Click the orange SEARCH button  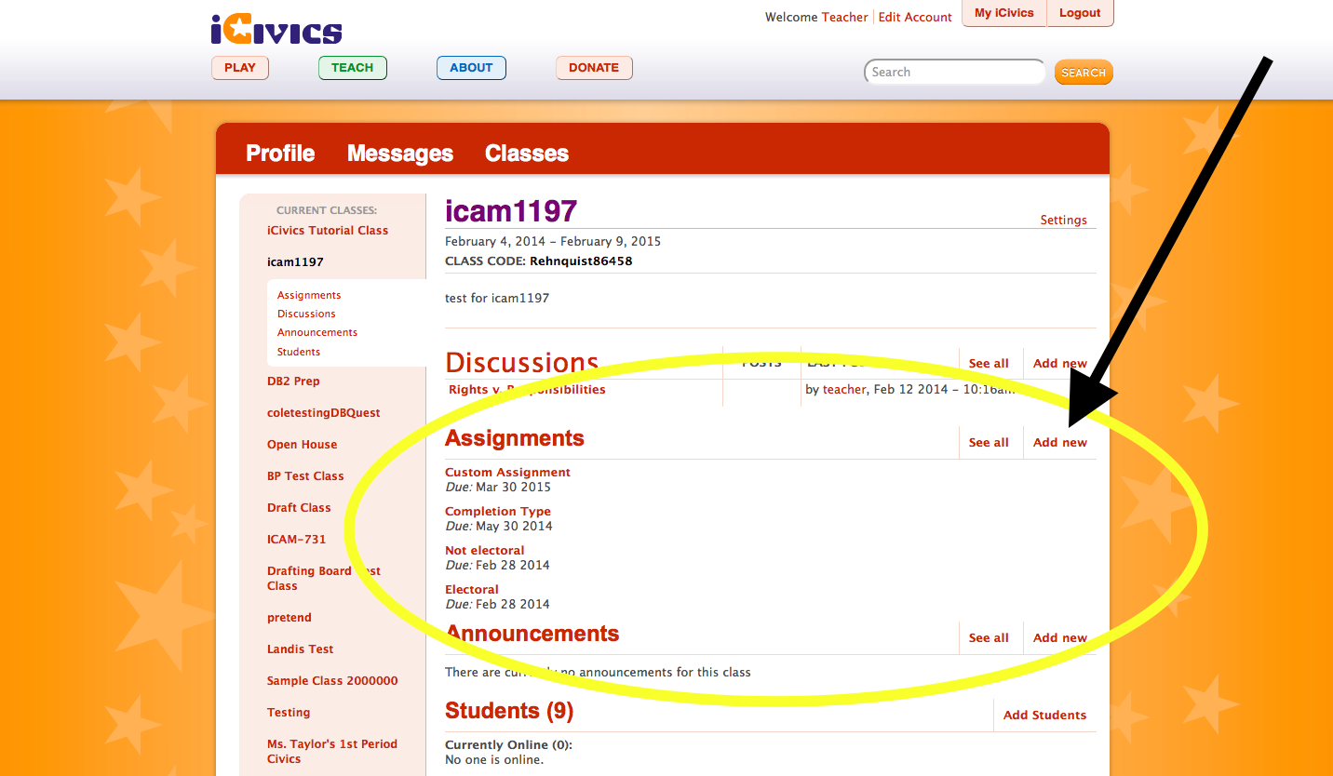coord(1084,73)
